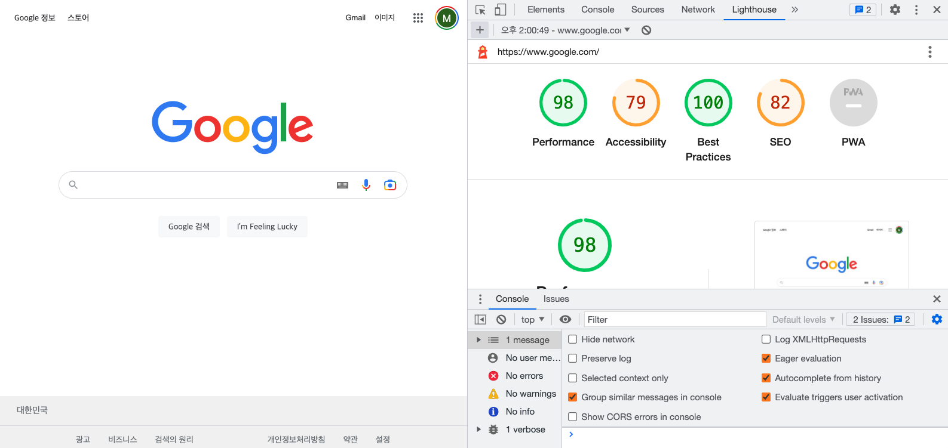Click I'm Feeling Lucky button
The image size is (948, 448).
[267, 227]
